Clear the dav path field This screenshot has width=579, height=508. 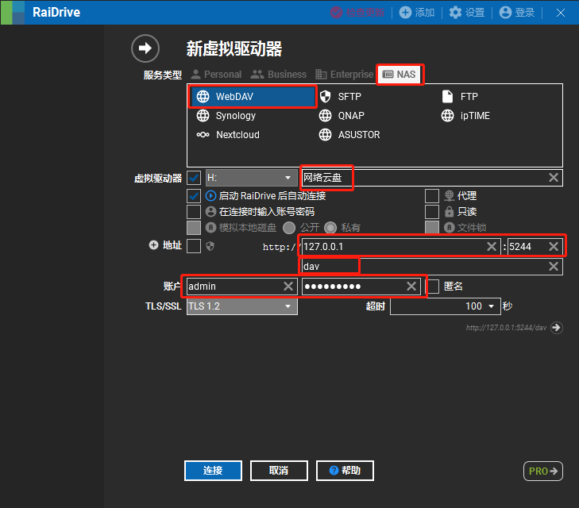click(553, 267)
